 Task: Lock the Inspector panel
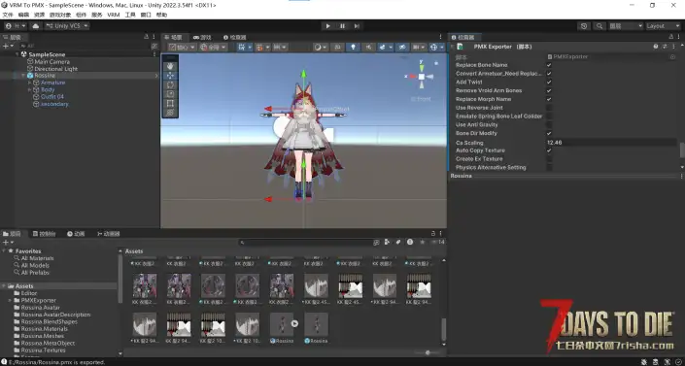pos(671,37)
